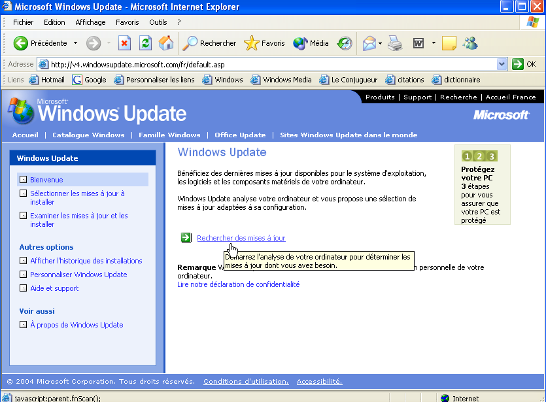546x402 pixels.
Task: Click the Rechercher des mises à jour link
Action: [x=241, y=238]
